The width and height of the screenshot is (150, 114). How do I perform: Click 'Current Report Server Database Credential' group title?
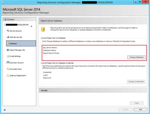57,63
